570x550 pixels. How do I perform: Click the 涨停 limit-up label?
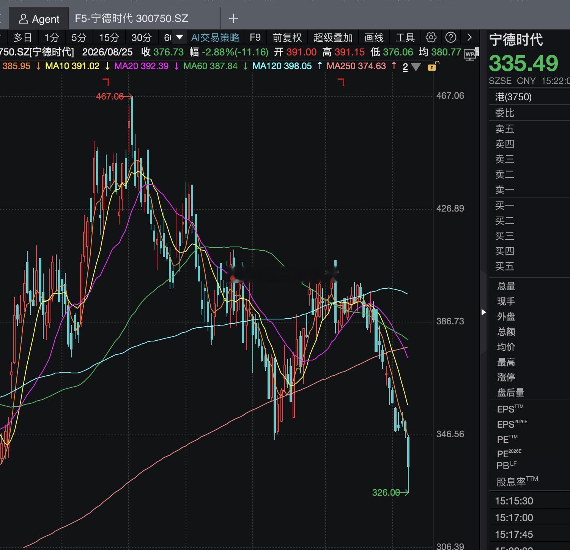pyautogui.click(x=506, y=377)
